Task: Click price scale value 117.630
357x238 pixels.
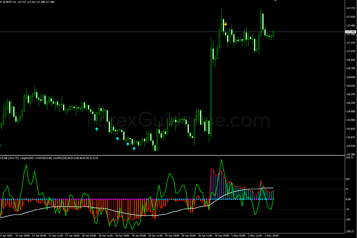Action: [x=351, y=17]
